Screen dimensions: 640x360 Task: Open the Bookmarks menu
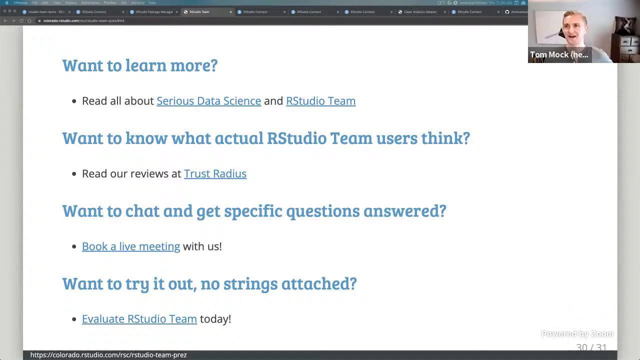pos(90,2)
